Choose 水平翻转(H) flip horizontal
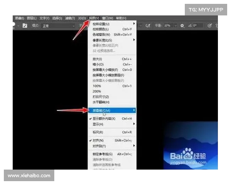This screenshot has height=185, width=231. coord(112,102)
